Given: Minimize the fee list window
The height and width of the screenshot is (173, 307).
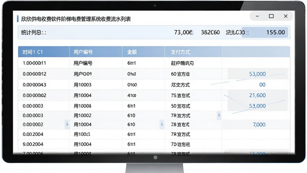Looking at the screenshot, I should point(257,16).
